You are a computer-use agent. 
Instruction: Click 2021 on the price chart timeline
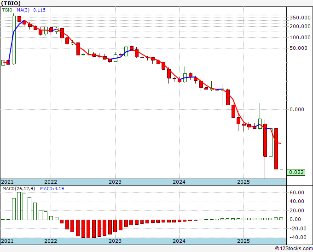coord(7,182)
